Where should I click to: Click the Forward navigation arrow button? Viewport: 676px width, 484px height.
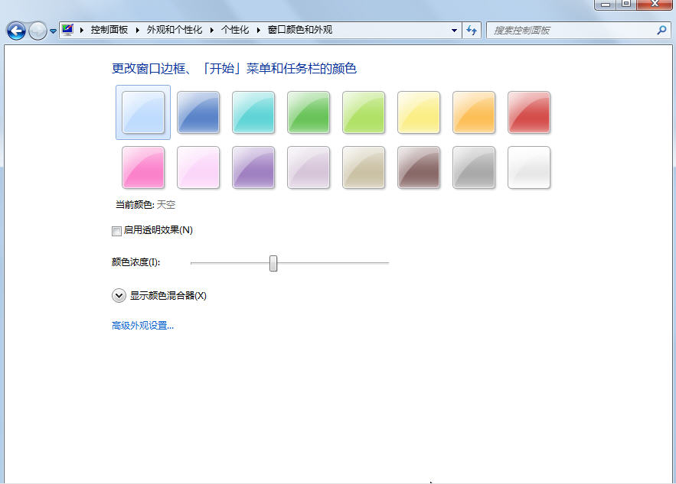pyautogui.click(x=38, y=31)
